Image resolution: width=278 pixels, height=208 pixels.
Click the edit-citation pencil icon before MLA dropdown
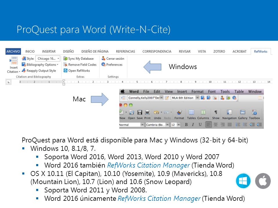tap(167, 98)
